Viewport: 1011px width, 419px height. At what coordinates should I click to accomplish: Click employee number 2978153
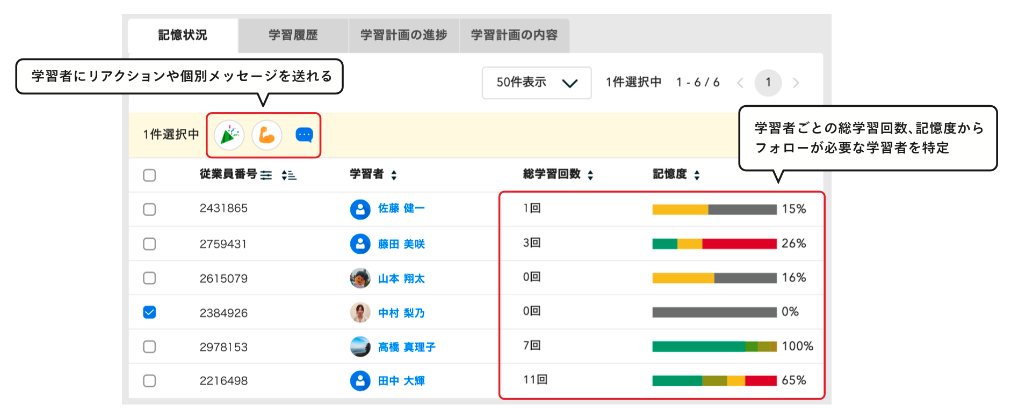point(223,347)
